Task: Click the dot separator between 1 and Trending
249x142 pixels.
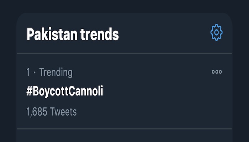Action: (x=35, y=72)
